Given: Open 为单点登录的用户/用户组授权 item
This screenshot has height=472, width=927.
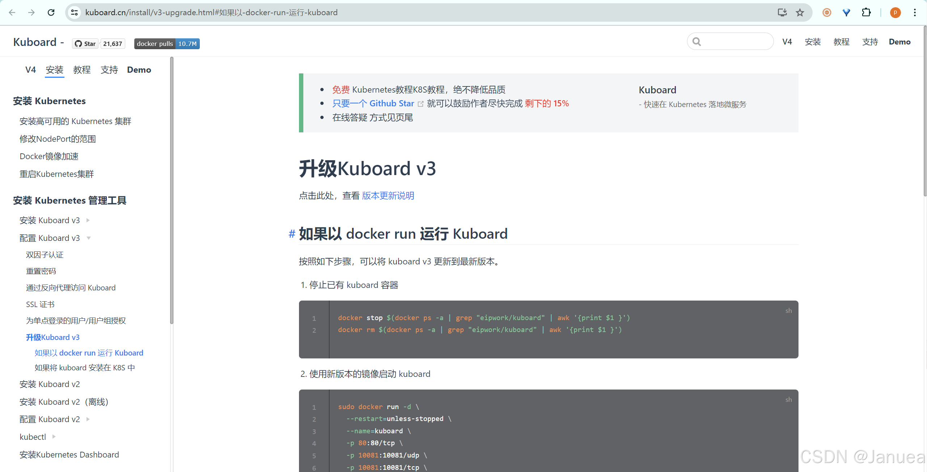Looking at the screenshot, I should [76, 321].
